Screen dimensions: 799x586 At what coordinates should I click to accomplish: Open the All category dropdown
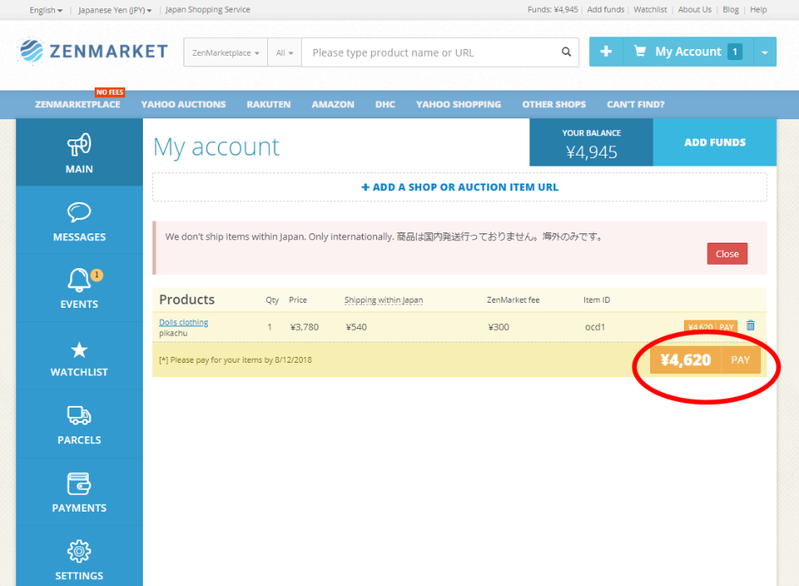[284, 52]
